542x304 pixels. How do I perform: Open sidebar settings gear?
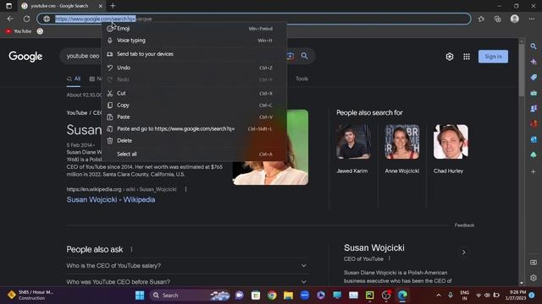pyautogui.click(x=534, y=278)
